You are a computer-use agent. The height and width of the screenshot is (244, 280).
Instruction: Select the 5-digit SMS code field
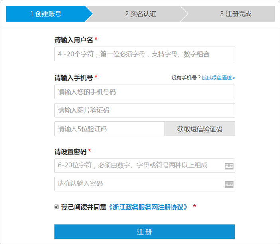[109, 129]
